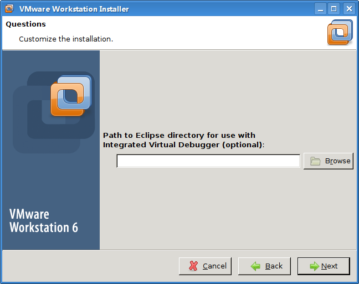Cancel the VMware installation
Image resolution: width=359 pixels, height=284 pixels.
coord(205,266)
